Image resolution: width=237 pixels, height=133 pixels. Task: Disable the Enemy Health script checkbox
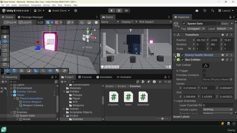click(183, 55)
